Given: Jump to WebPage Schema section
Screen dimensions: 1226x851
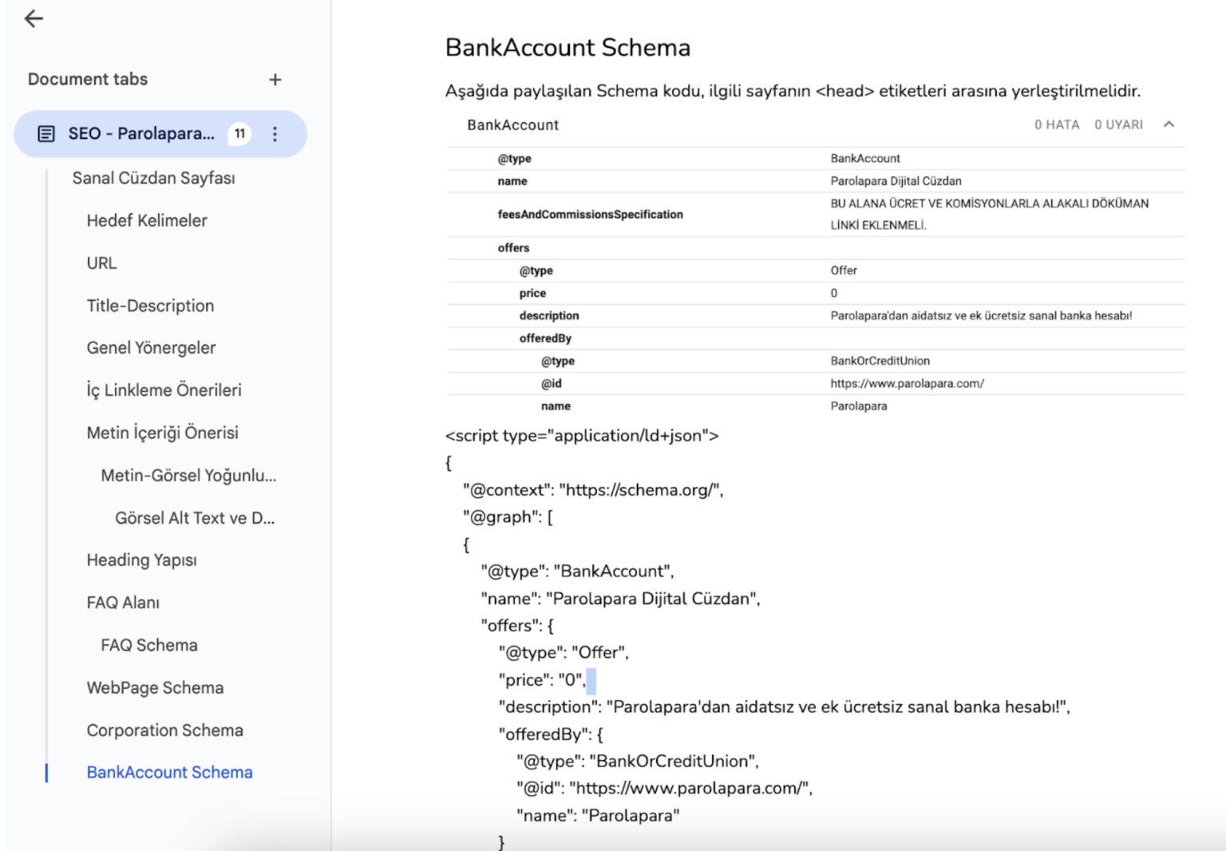Looking at the screenshot, I should [x=155, y=688].
